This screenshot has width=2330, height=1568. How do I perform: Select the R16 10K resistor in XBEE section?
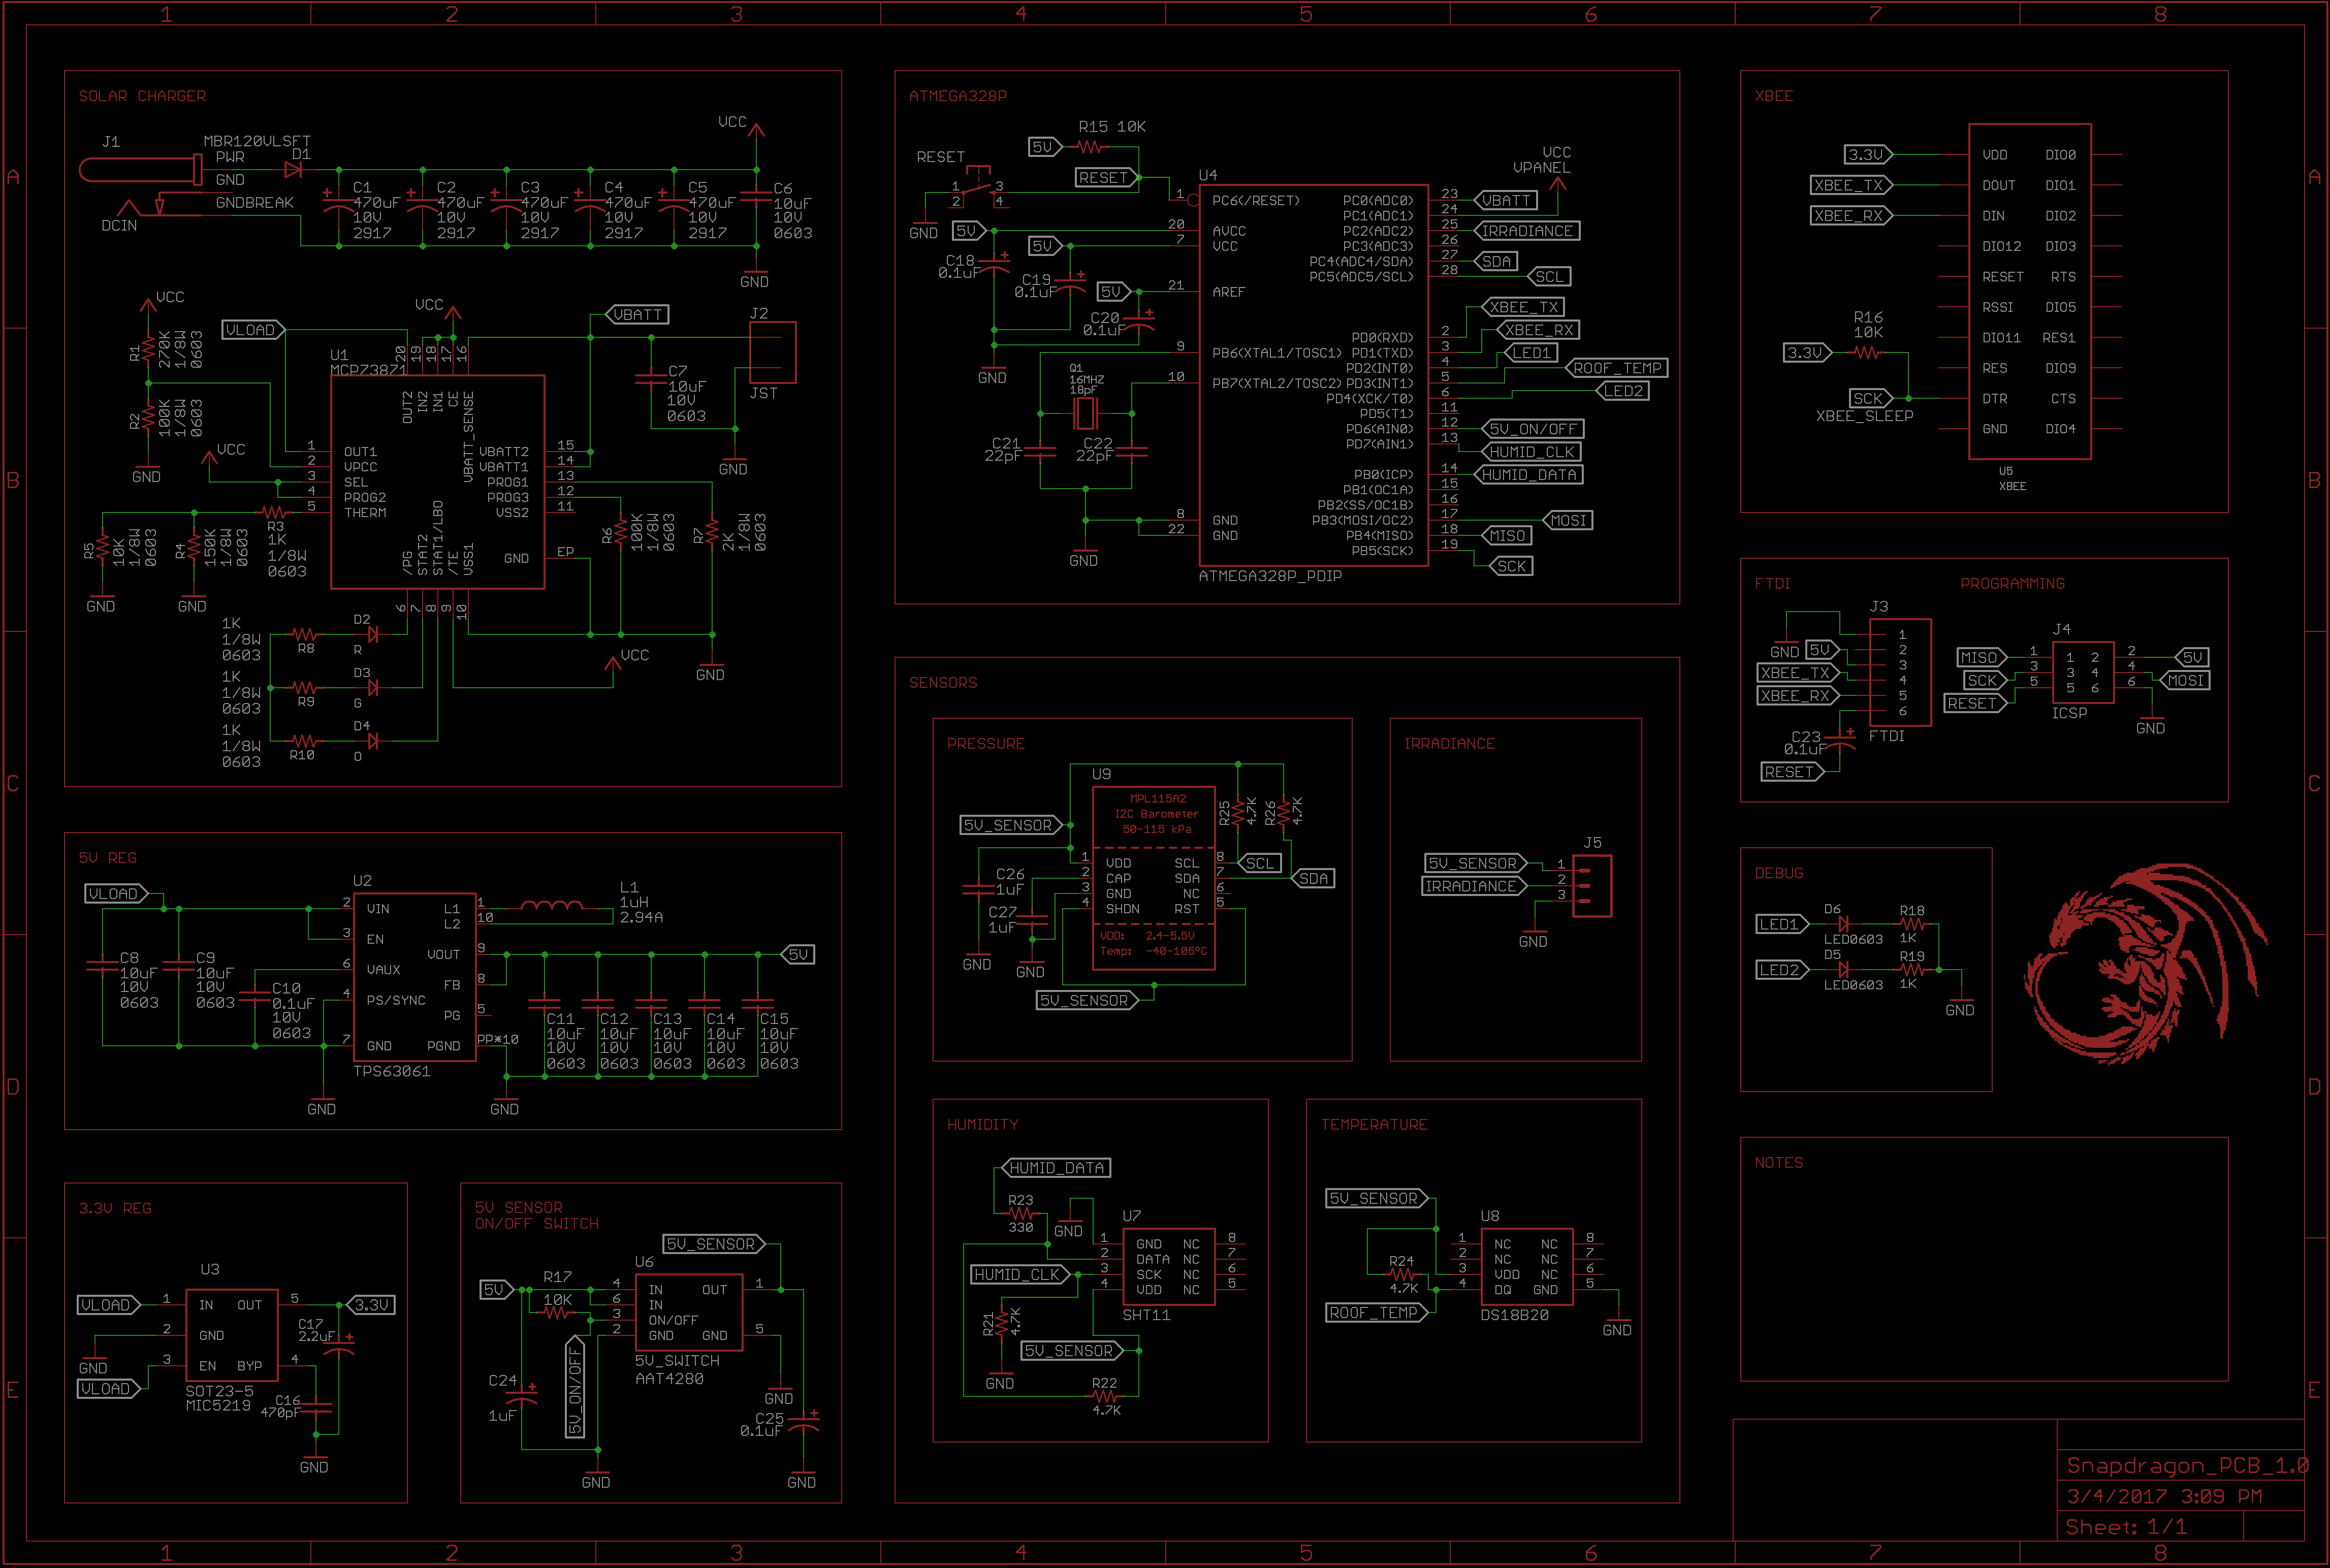click(1866, 352)
